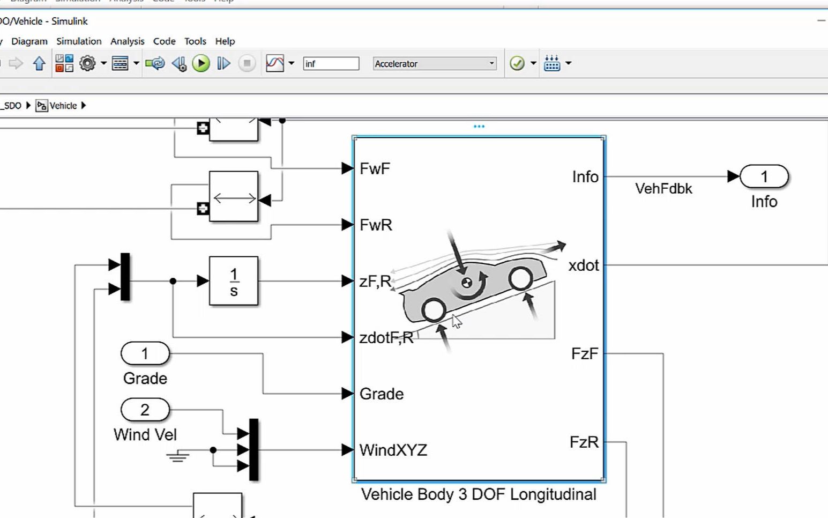Click the Vehicle Body 3 DOF Longitudinal block name

(479, 494)
